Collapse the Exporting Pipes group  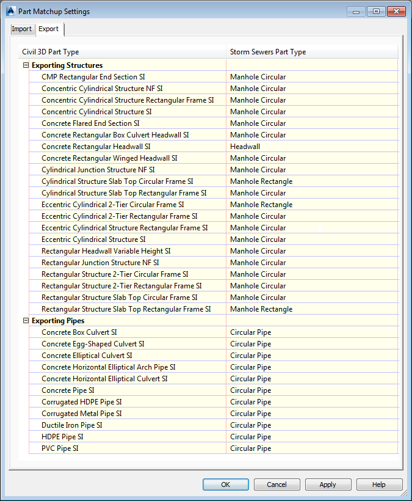(x=26, y=321)
